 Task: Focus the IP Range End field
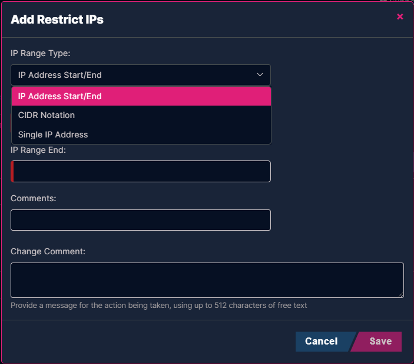click(x=141, y=172)
